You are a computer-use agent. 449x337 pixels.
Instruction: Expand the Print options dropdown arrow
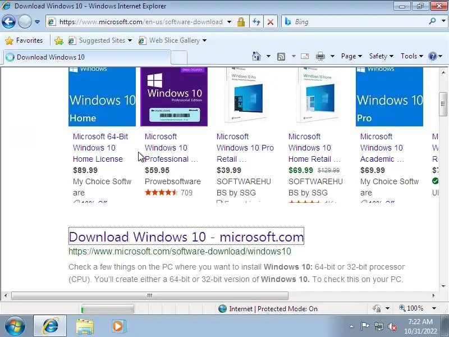pos(332,56)
